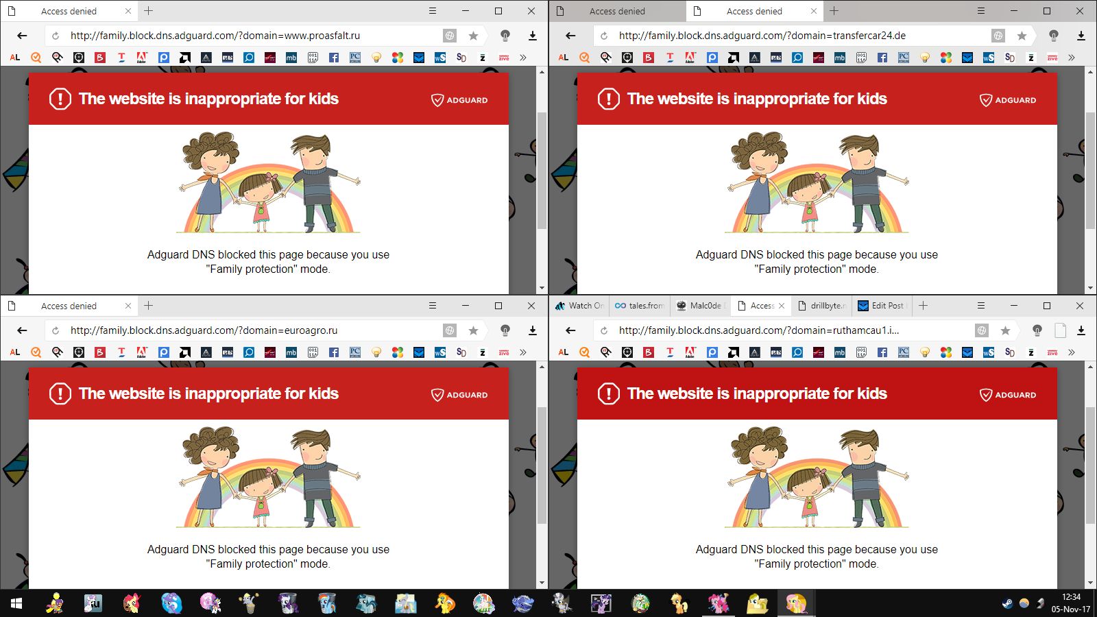Expand bookmark overflow chevron in the euroagro.ru window
This screenshot has height=617, width=1097.
523,352
